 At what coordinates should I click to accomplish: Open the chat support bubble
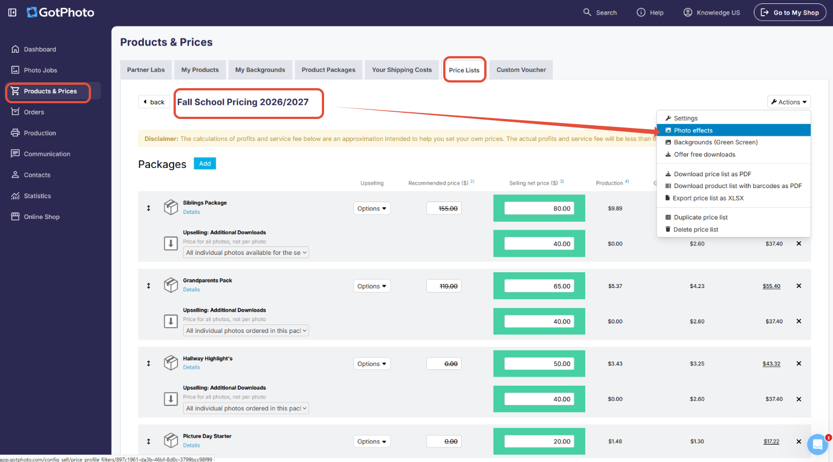pyautogui.click(x=818, y=444)
